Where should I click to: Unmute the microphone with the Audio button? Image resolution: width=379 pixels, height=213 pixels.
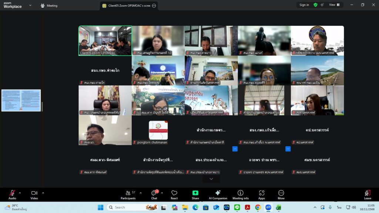[12, 195]
